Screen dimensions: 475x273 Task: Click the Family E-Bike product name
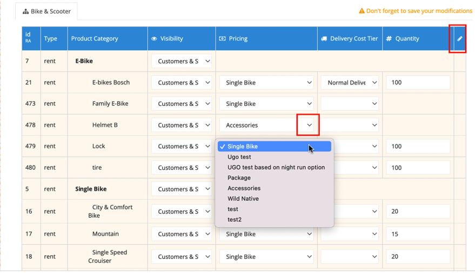(x=110, y=104)
